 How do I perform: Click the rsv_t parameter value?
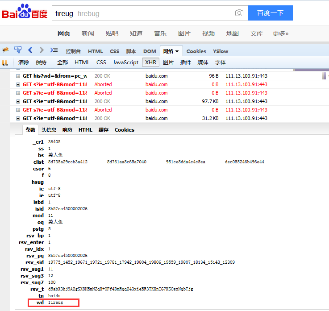(x=121, y=289)
